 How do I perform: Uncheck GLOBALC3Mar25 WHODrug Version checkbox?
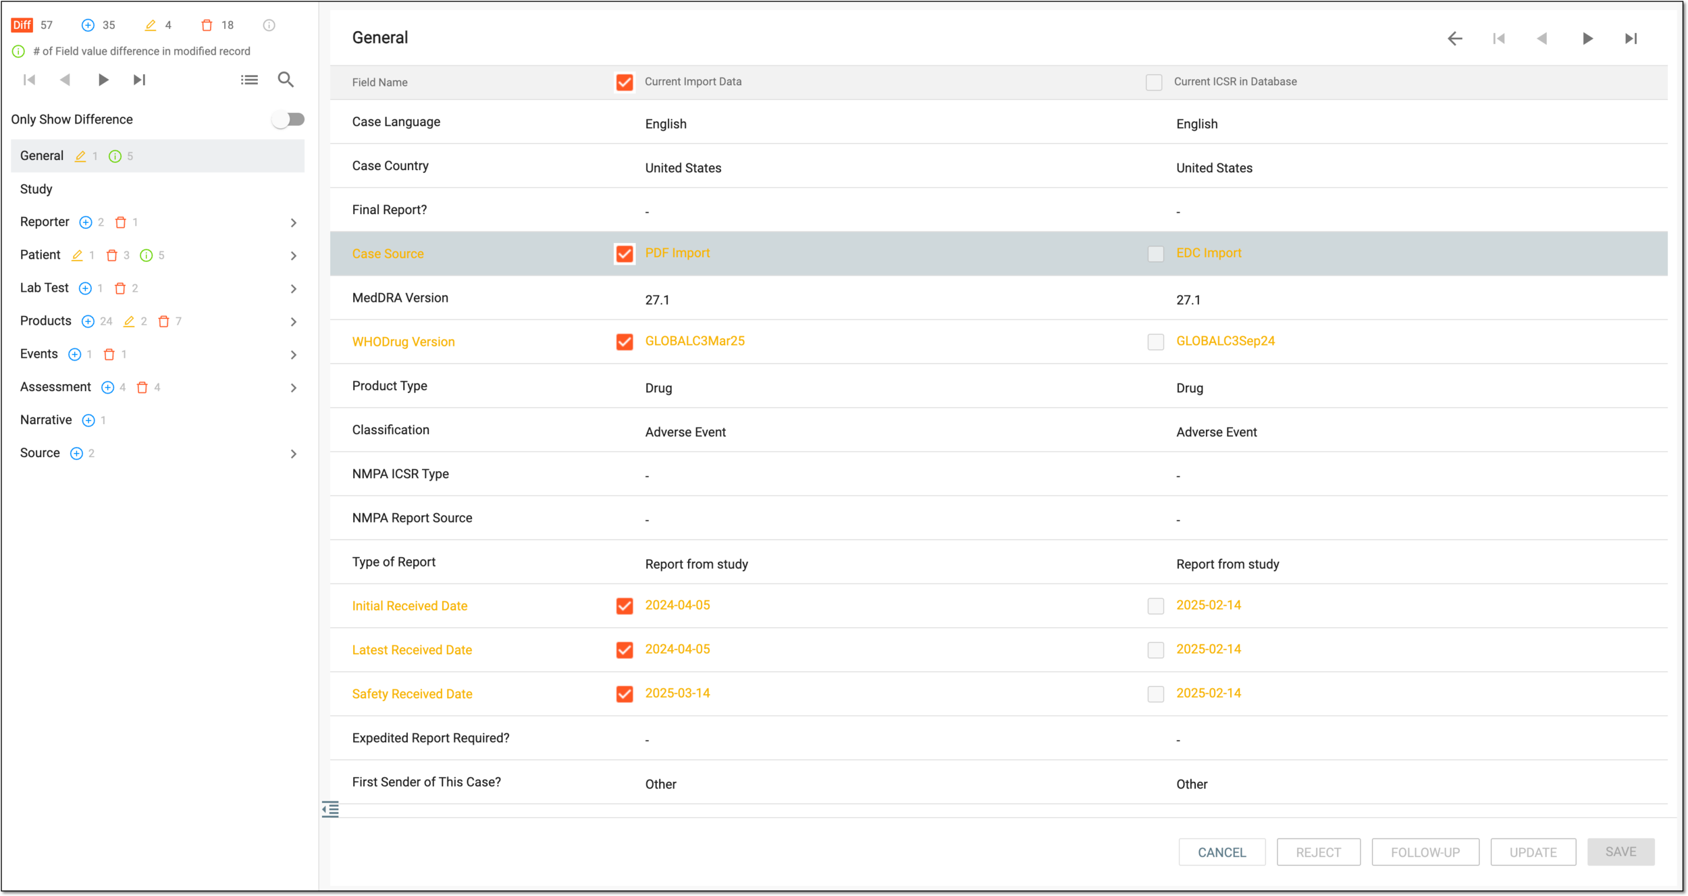625,342
